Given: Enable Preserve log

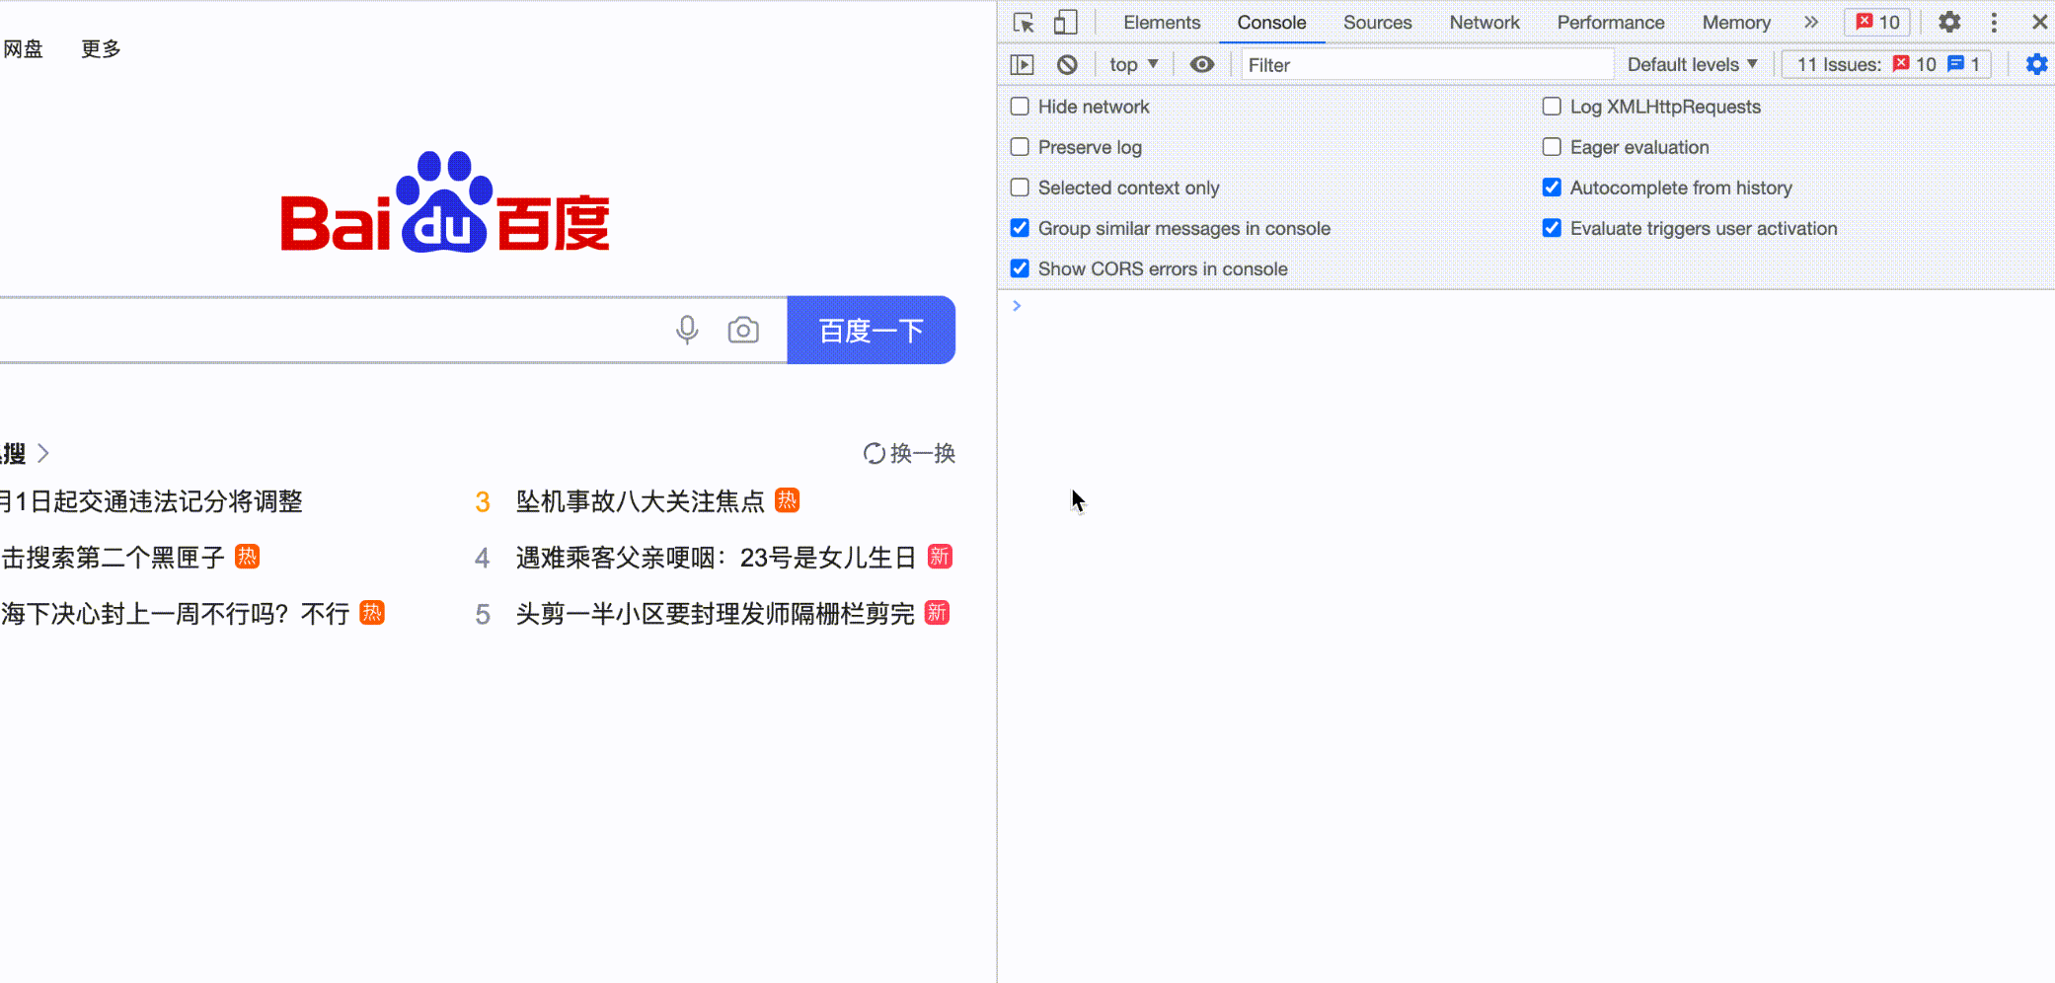Looking at the screenshot, I should click(1020, 146).
